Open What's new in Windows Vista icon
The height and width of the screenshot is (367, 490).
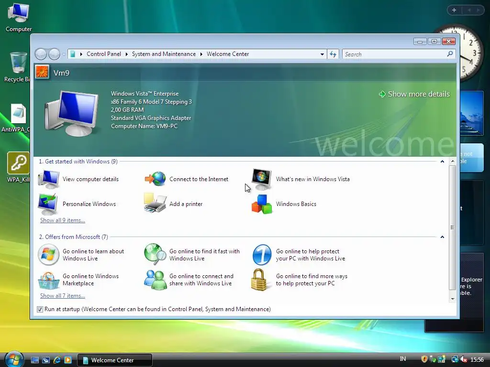point(262,179)
